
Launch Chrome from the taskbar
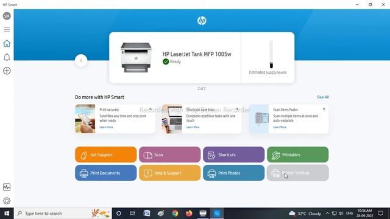(x=175, y=214)
